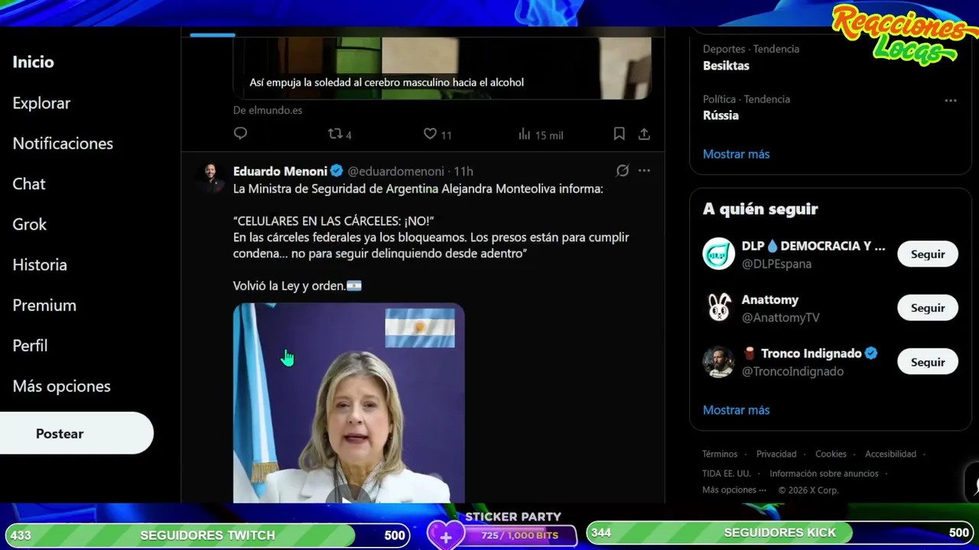Open the options menu for the Rússia trend
The width and height of the screenshot is (979, 550).
pyautogui.click(x=951, y=100)
